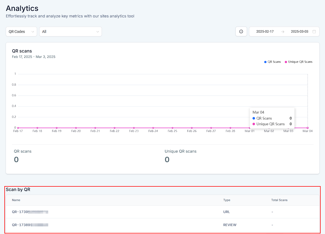325x234 pixels.
Task: Click the Total Scans column header
Action: coord(279,200)
